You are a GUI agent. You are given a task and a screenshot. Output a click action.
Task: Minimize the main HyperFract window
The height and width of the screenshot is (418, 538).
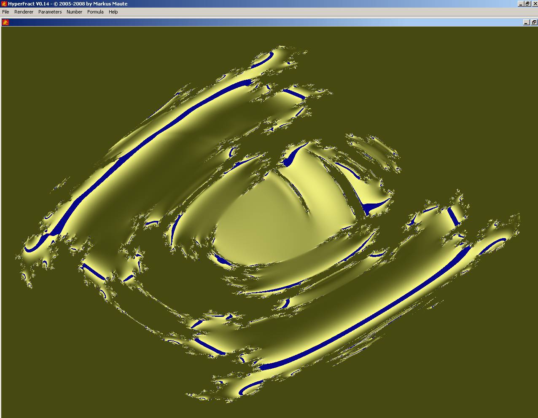tap(521, 4)
